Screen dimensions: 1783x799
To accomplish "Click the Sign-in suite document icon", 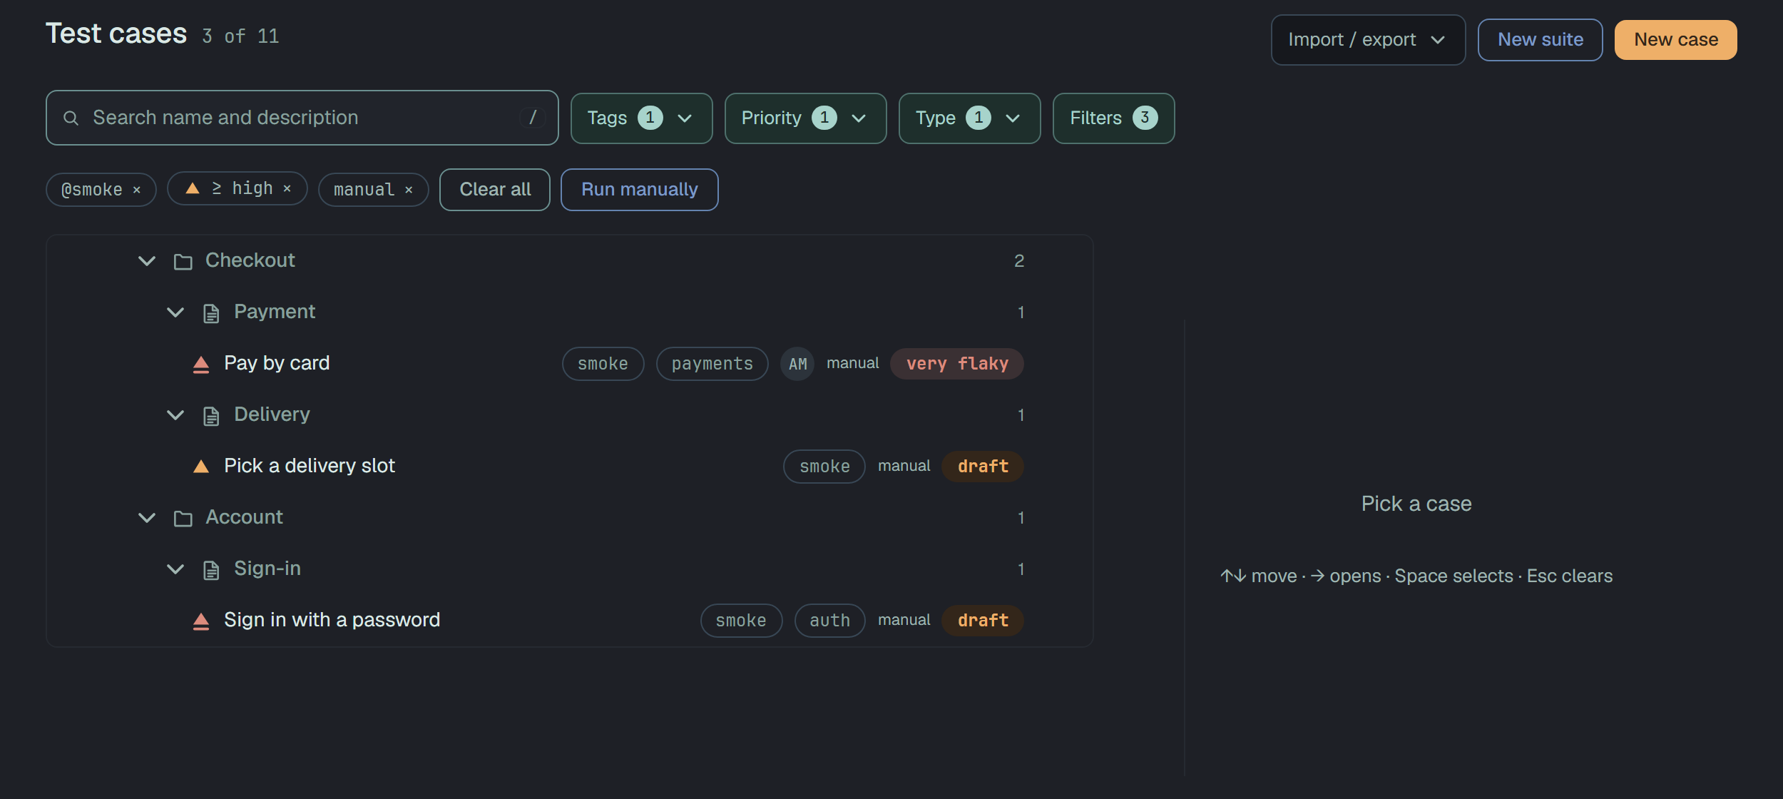I will (211, 569).
